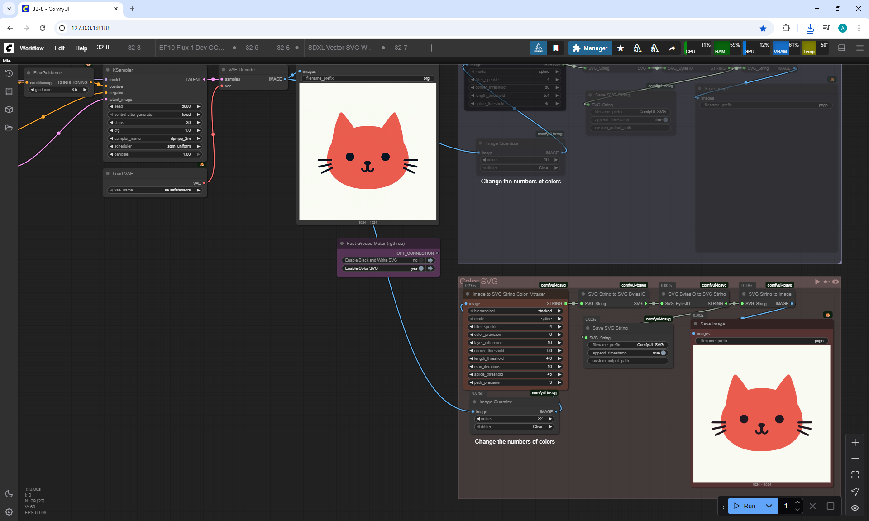Toggle append_timestamp in Save SVG String
This screenshot has height=521, width=869.
coord(663,353)
